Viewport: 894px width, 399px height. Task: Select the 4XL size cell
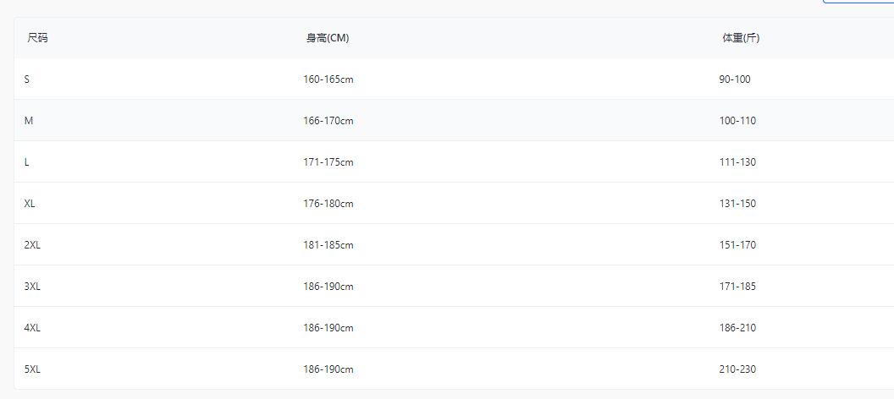32,328
